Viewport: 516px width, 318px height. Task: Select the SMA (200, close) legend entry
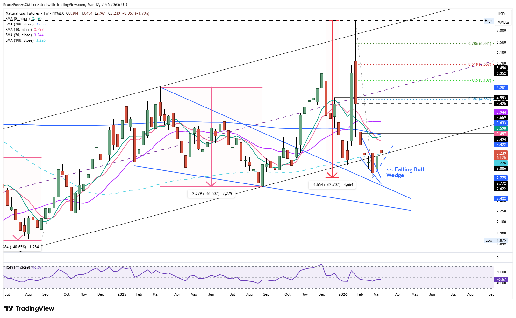25,24
